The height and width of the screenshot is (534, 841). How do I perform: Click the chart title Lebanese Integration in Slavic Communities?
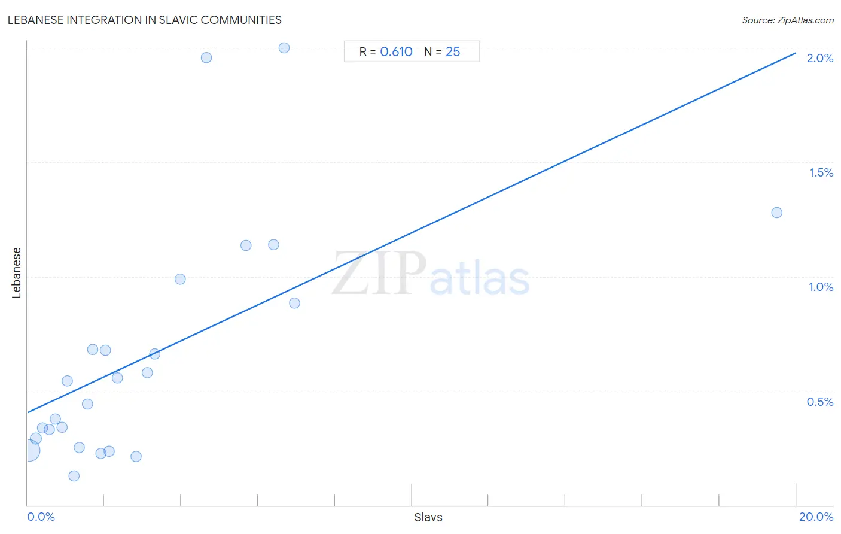point(145,20)
